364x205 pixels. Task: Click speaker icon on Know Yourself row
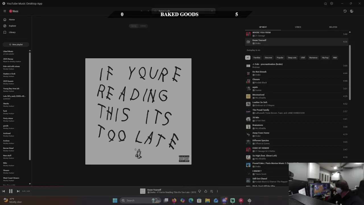coord(248,42)
